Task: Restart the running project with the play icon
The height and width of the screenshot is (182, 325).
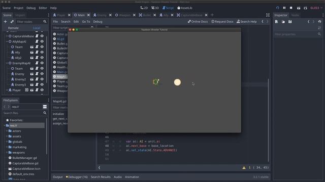Action: pyautogui.click(x=278, y=8)
